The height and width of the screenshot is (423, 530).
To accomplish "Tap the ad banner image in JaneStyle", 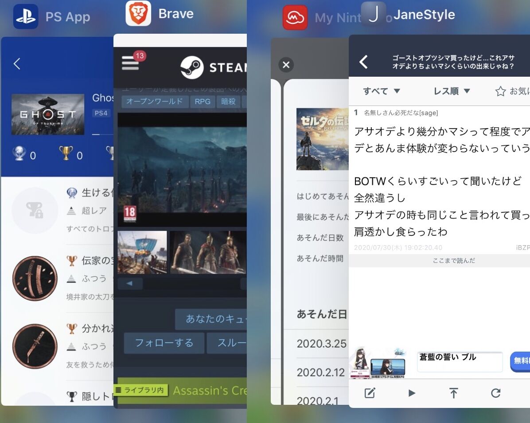I will (378, 363).
